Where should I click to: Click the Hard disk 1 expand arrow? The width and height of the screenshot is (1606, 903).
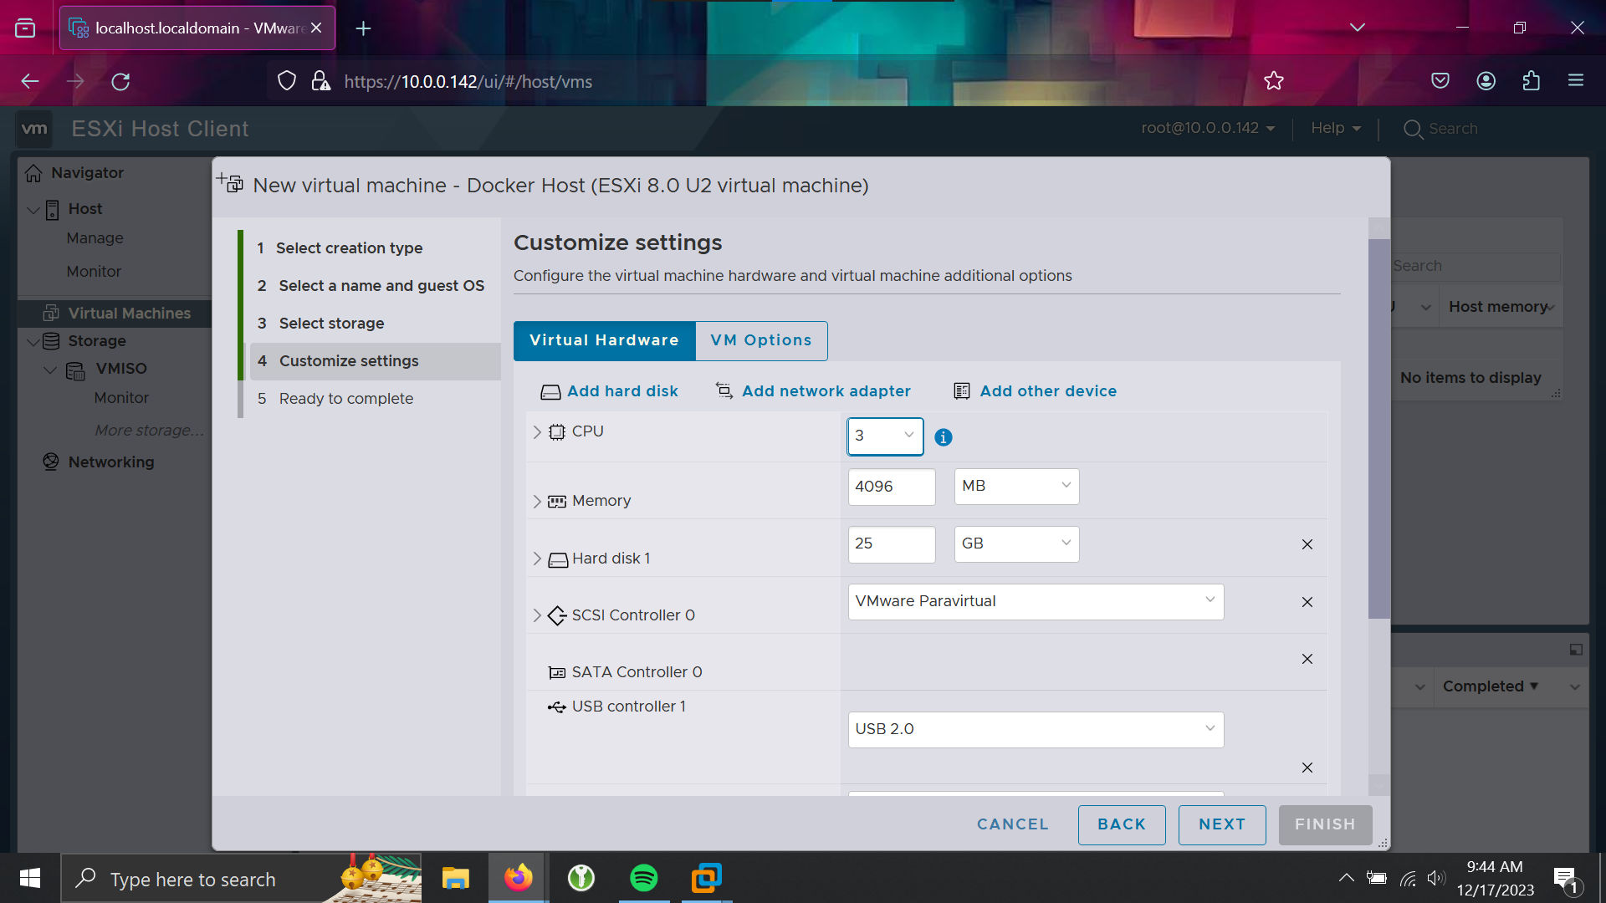coord(539,558)
